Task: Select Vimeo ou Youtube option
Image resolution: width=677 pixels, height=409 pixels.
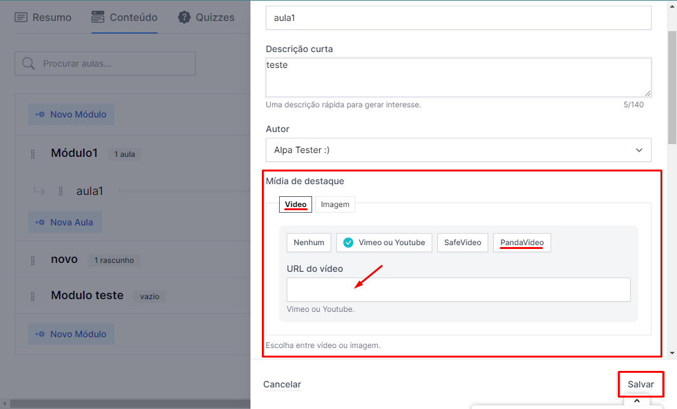Action: click(x=385, y=242)
